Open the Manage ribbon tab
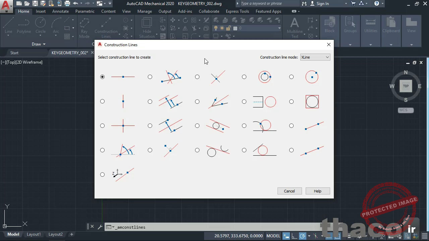Image resolution: width=429 pixels, height=241 pixels. click(x=144, y=11)
